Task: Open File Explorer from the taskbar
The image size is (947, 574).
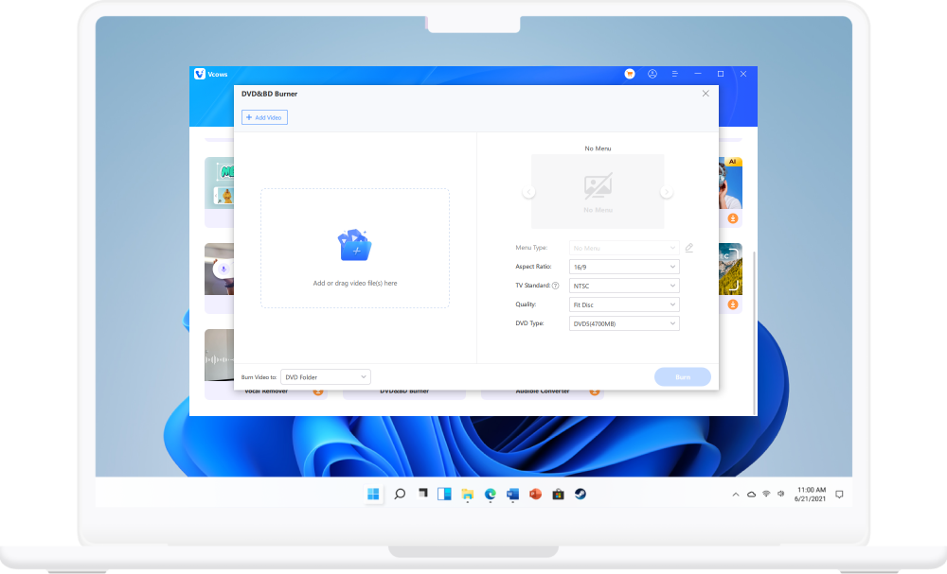Action: (x=468, y=494)
